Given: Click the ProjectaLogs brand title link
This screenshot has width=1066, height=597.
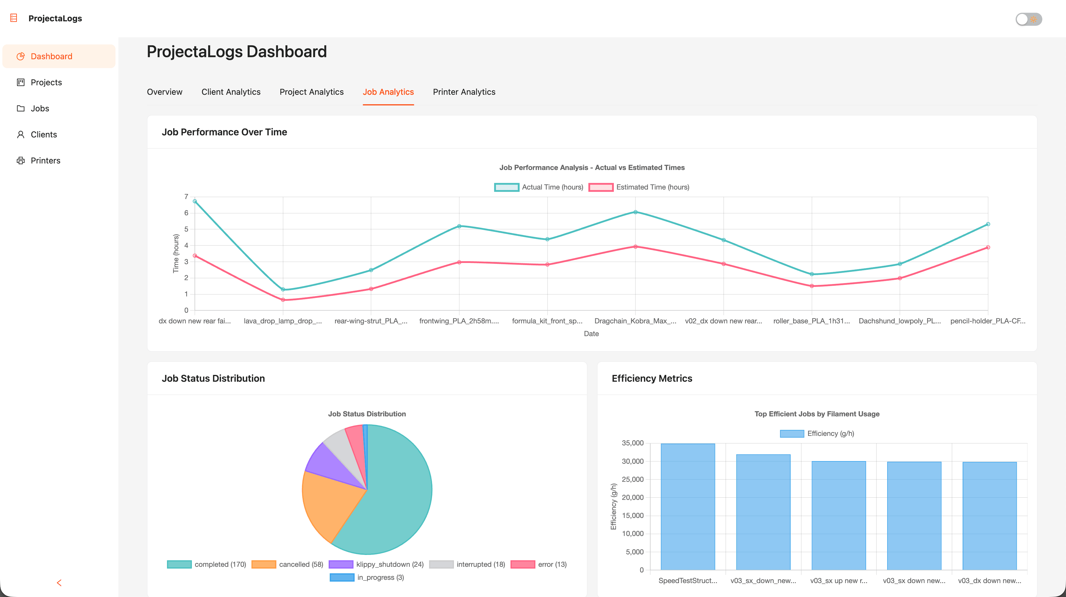Looking at the screenshot, I should (x=55, y=18).
